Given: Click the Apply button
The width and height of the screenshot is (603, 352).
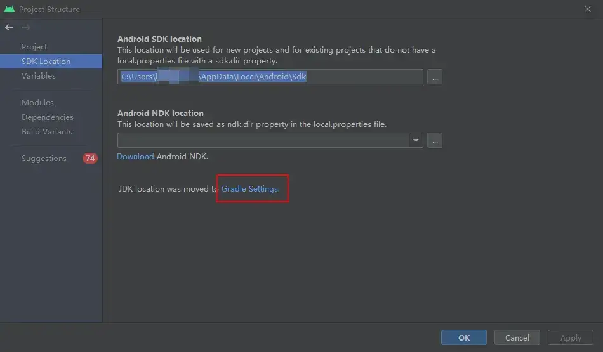Looking at the screenshot, I should click(571, 338).
